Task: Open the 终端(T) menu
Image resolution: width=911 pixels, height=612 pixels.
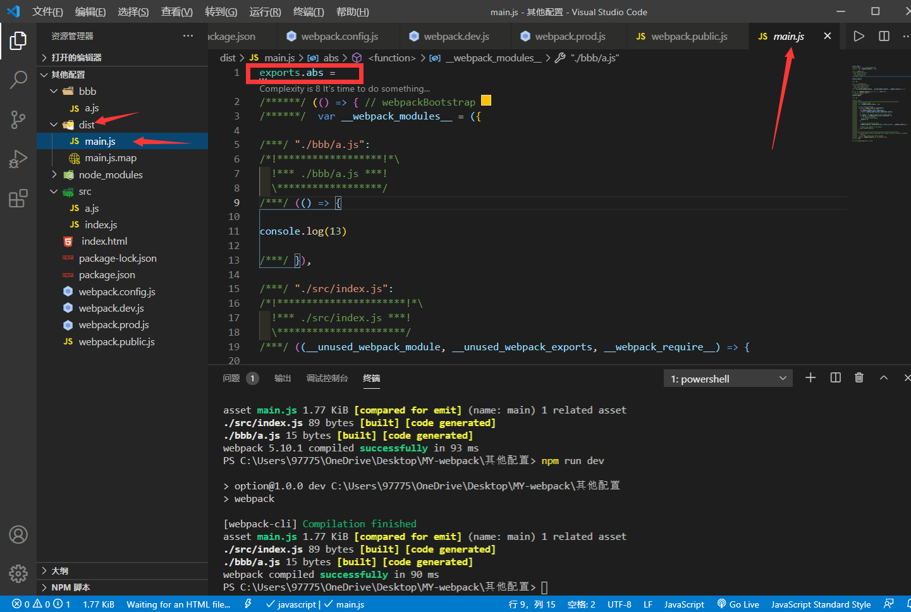Action: 309,12
